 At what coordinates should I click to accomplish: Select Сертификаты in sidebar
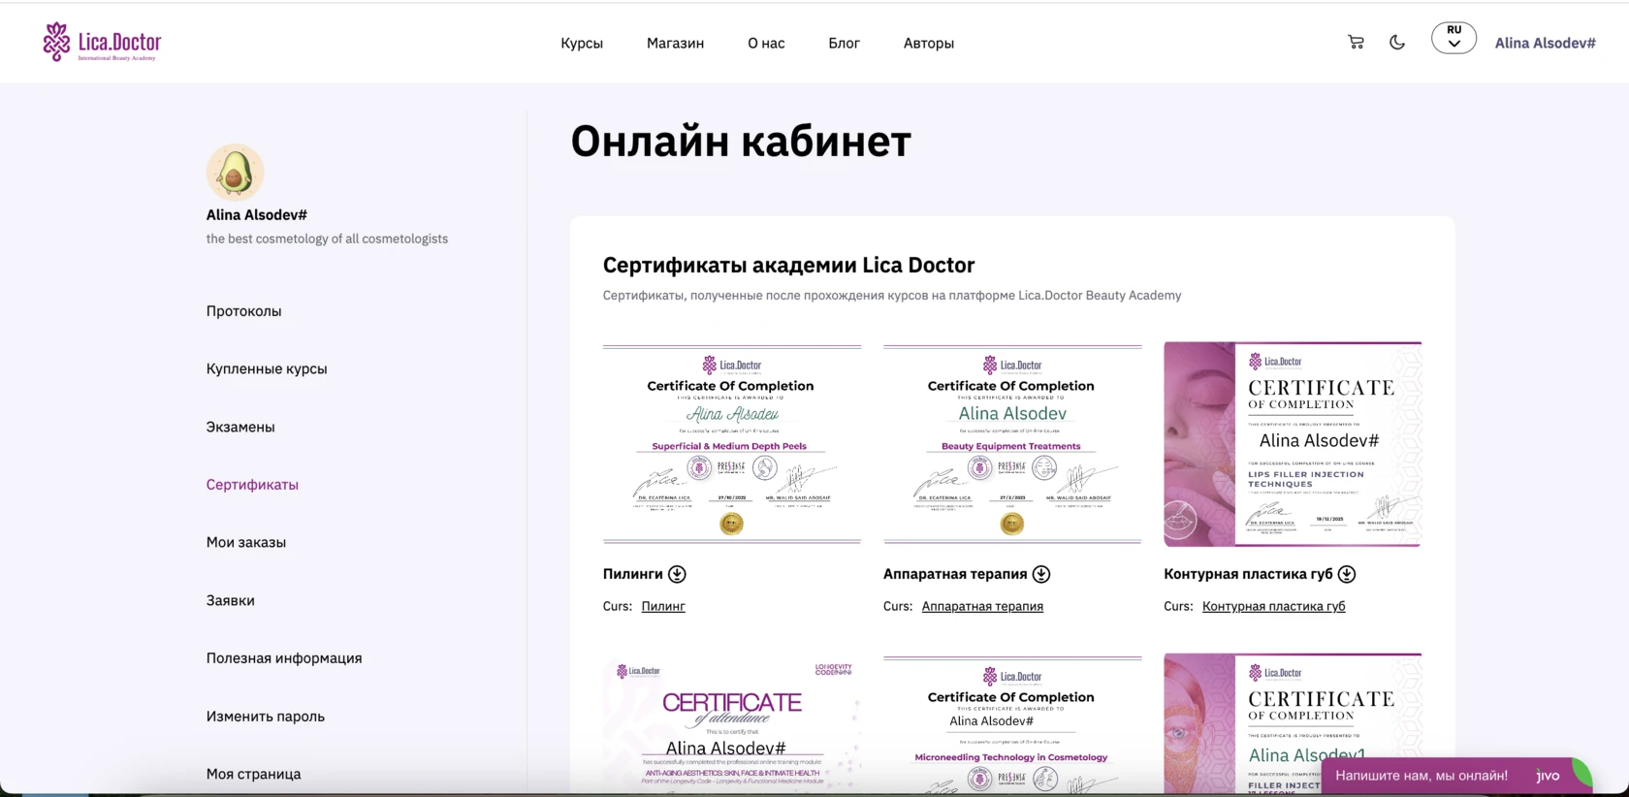coord(252,485)
